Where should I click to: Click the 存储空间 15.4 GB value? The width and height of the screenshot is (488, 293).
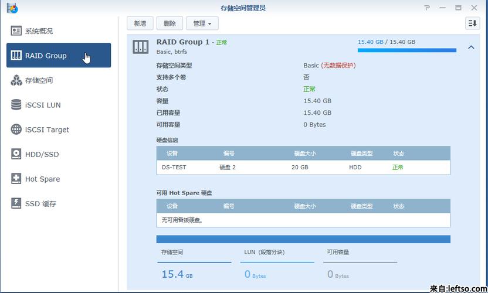click(177, 274)
